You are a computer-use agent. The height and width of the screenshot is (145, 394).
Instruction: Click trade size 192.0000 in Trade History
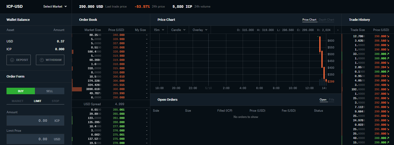point(358,89)
